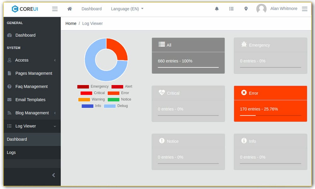Click the Notice exclamation icon
This screenshot has height=189, width=315.
tap(162, 141)
